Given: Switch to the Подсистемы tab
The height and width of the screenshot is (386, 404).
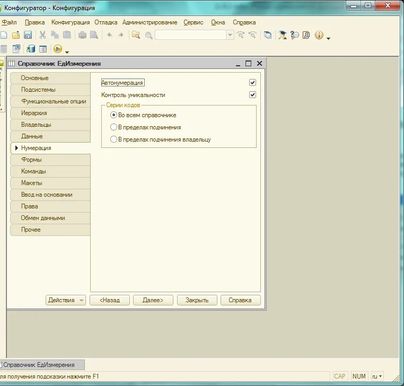Looking at the screenshot, I should (50, 90).
